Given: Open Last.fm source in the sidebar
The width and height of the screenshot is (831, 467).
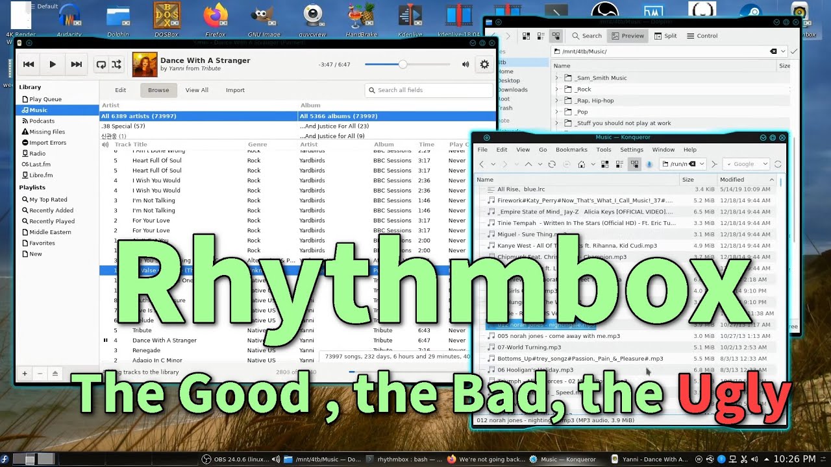Looking at the screenshot, I should (57, 164).
